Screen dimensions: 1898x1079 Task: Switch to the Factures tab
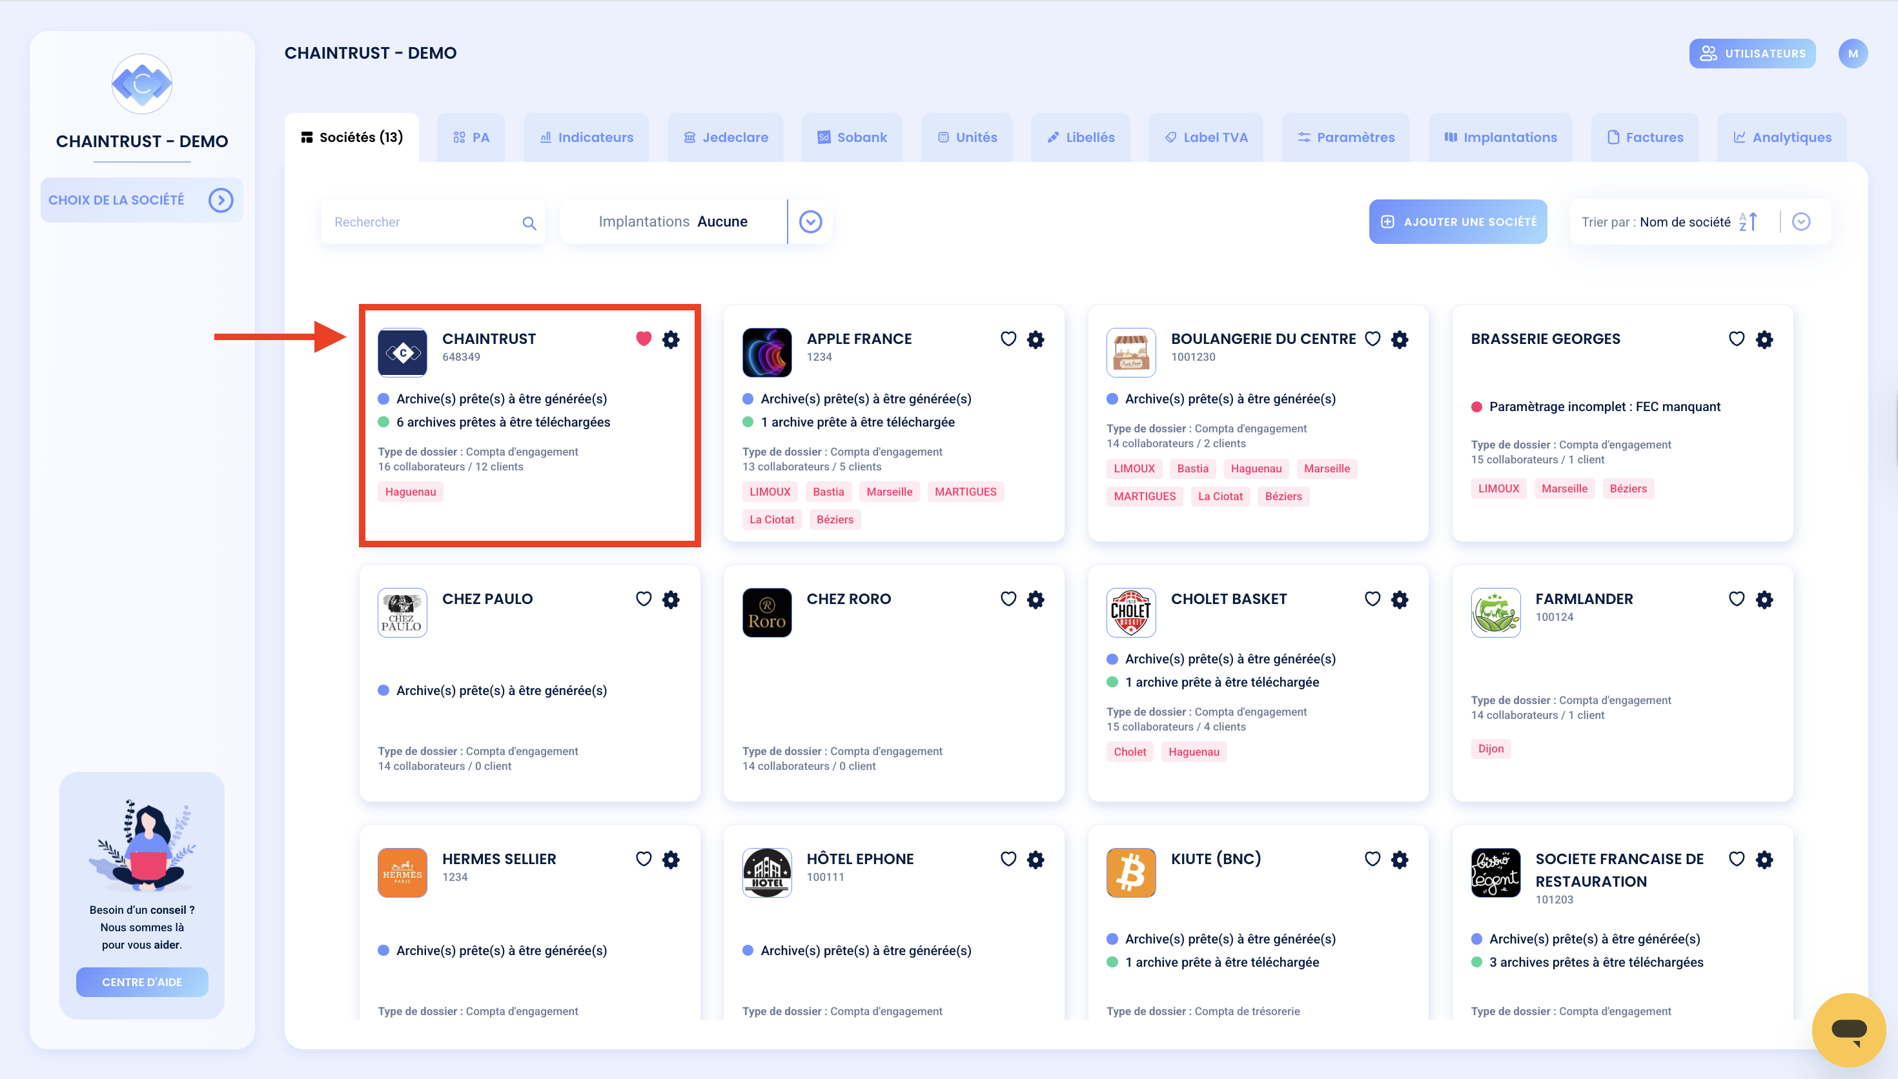pyautogui.click(x=1644, y=137)
